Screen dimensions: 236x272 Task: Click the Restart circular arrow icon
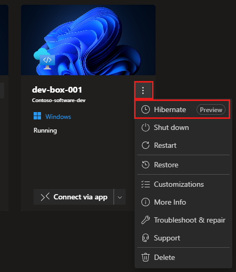pyautogui.click(x=146, y=145)
